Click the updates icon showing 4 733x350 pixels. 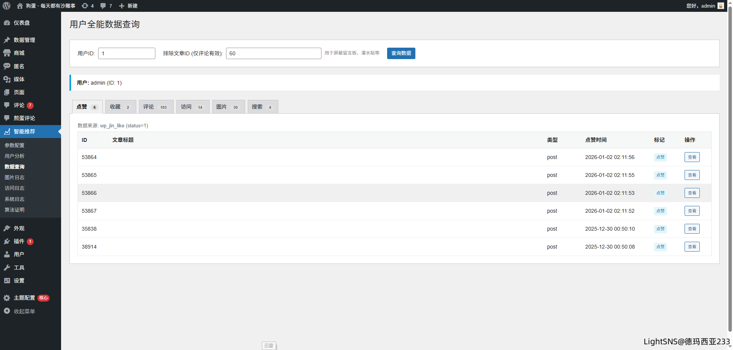85,6
